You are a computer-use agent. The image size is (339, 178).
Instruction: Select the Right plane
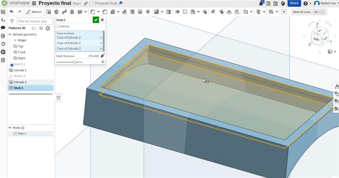[22, 58]
